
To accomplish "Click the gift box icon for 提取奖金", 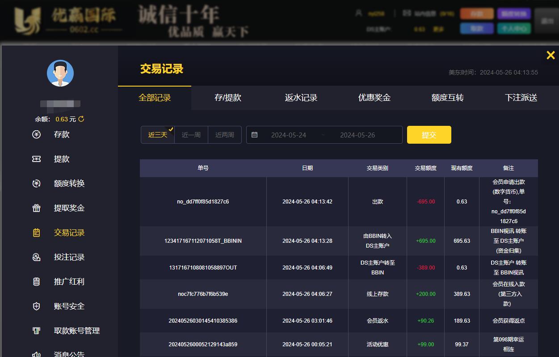I will tap(37, 208).
